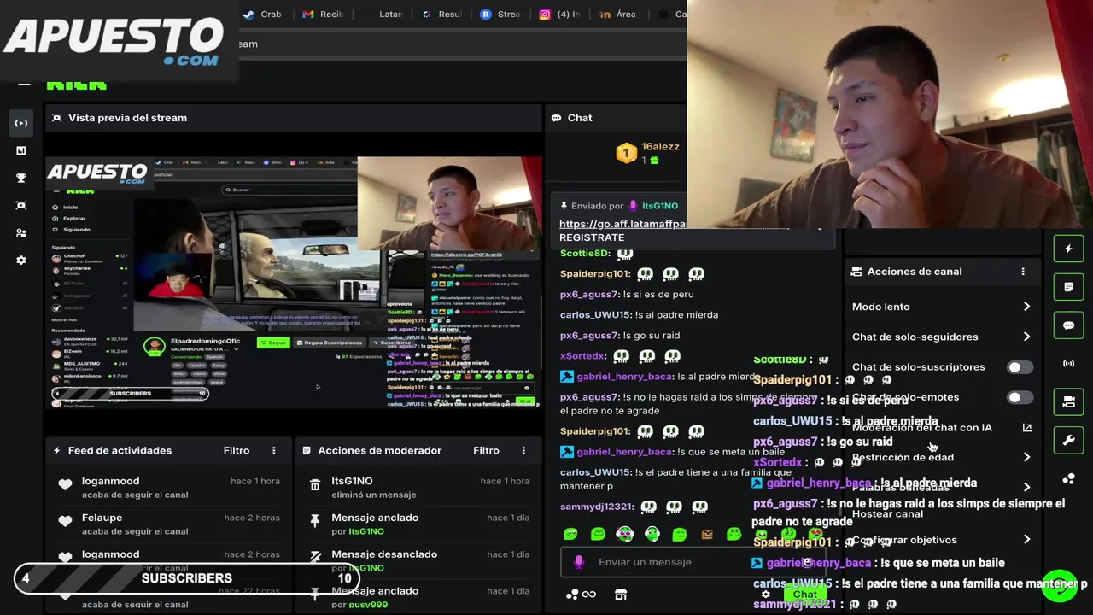Click username xSortedx in chat
The height and width of the screenshot is (615, 1093).
[x=583, y=356]
